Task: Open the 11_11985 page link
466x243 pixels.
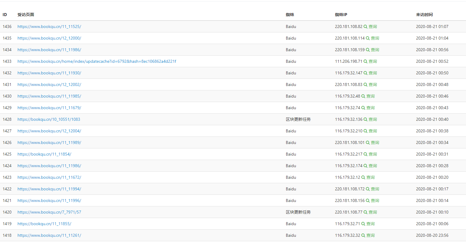Action: click(49, 96)
